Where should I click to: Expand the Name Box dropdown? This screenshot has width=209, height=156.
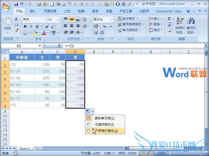(40, 46)
